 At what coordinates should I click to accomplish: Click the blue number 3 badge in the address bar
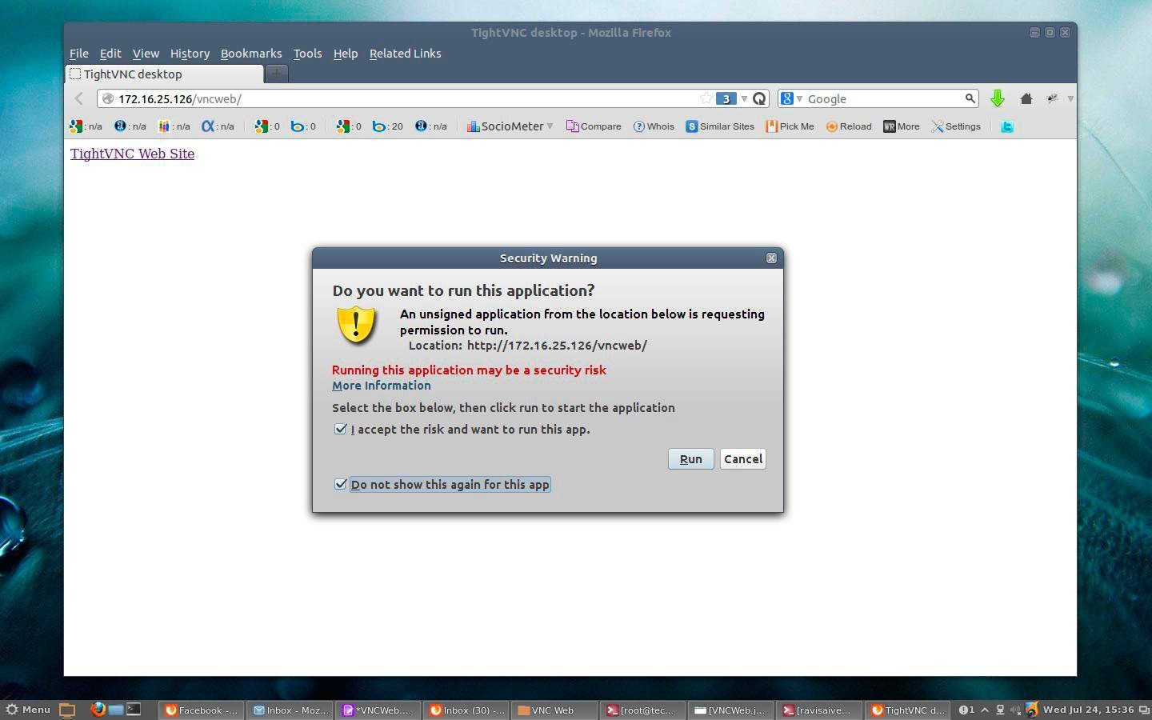(726, 98)
